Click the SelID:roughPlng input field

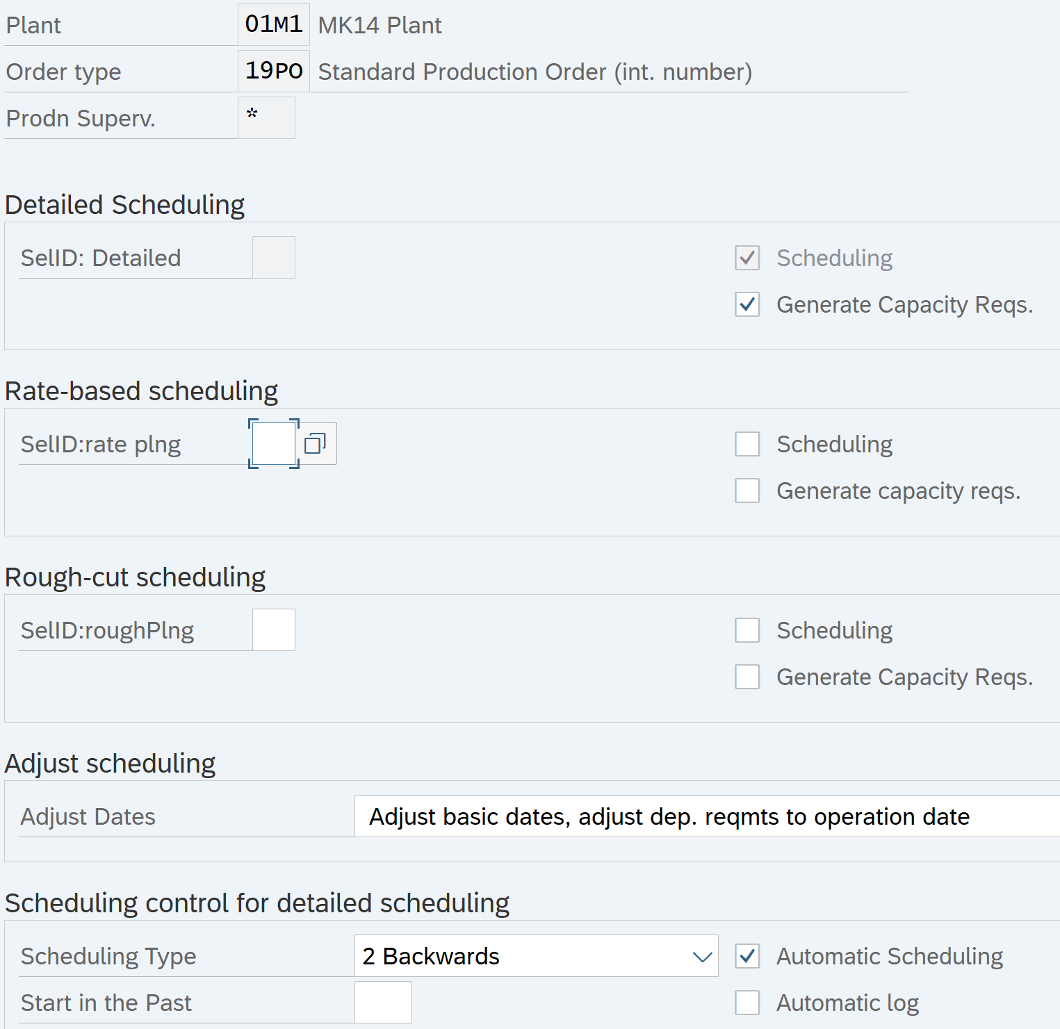274,629
